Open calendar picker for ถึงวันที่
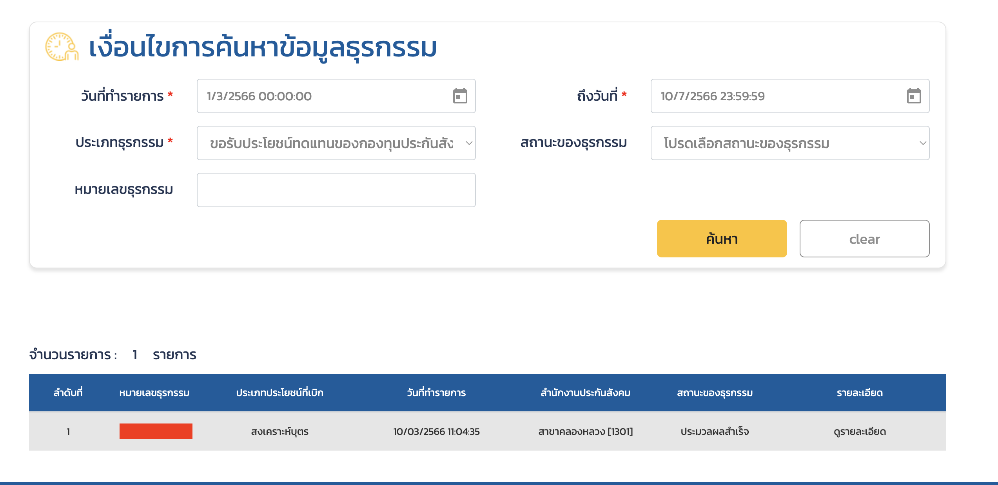 [914, 96]
